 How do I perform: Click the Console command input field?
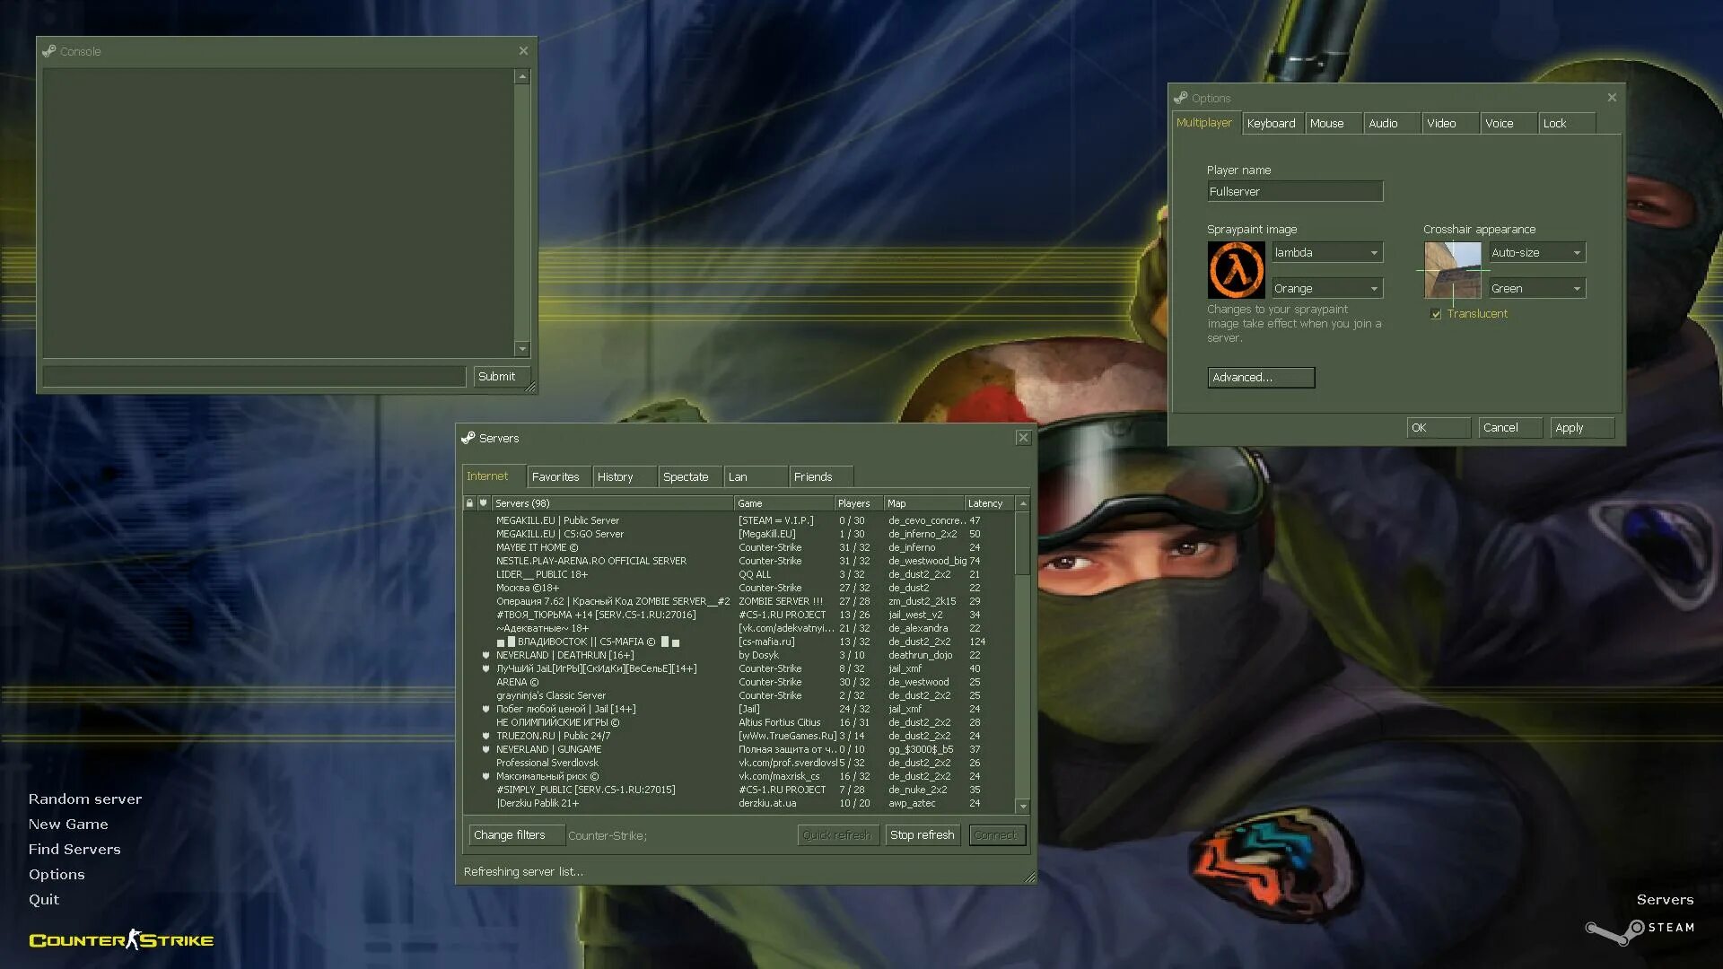pyautogui.click(x=254, y=377)
